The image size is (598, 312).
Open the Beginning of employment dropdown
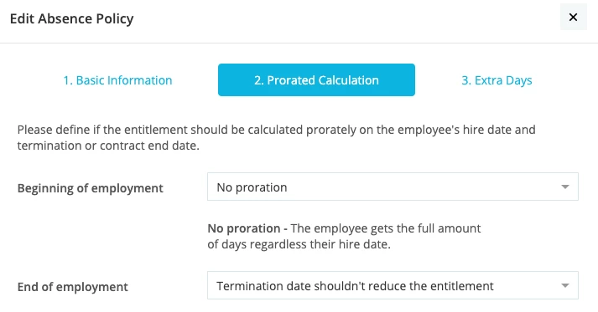[x=393, y=187]
